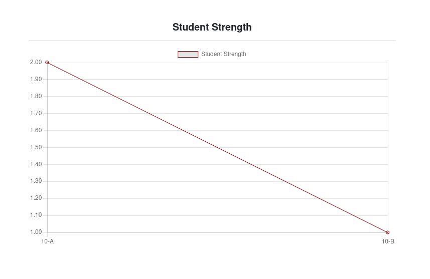This screenshot has width=430, height=279.
Task: Click the 10-B x-axis label
Action: coord(388,241)
